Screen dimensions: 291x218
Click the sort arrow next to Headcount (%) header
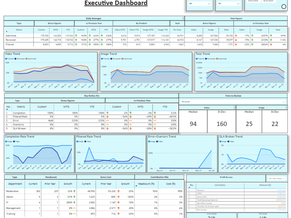pyautogui.click(x=136, y=186)
